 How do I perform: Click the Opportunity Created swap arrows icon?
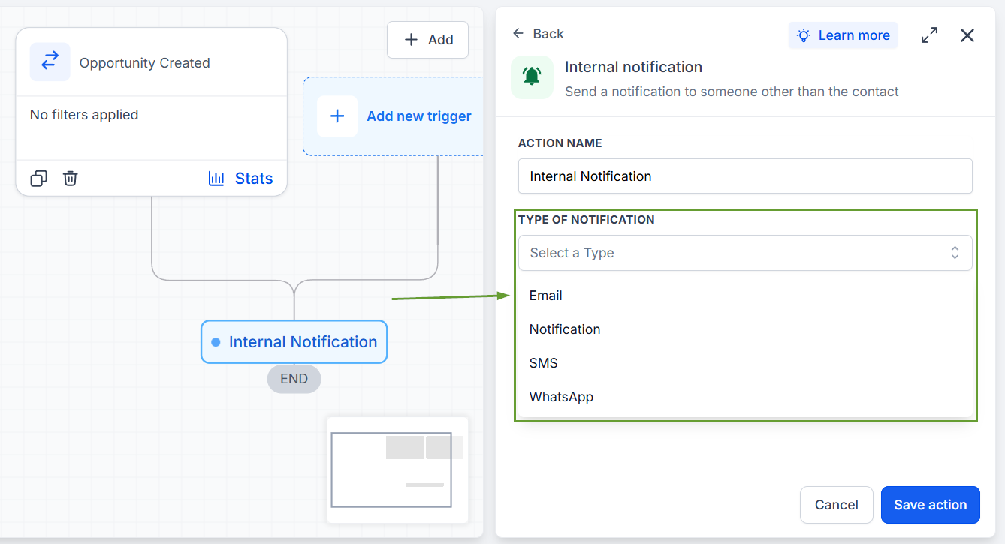pyautogui.click(x=50, y=62)
